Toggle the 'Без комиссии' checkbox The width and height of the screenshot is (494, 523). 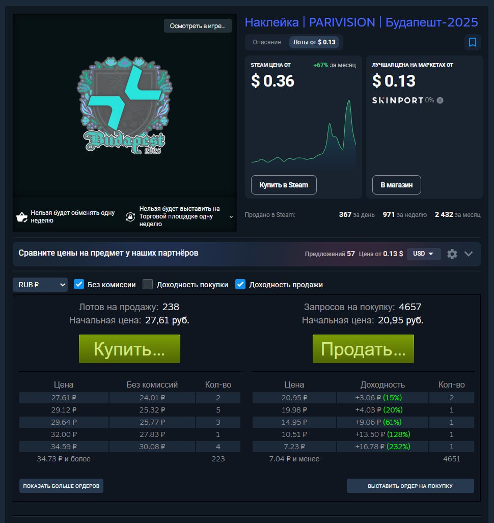click(x=79, y=285)
